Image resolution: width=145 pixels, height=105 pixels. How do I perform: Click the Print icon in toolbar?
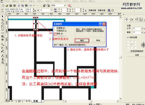tap(14, 5)
